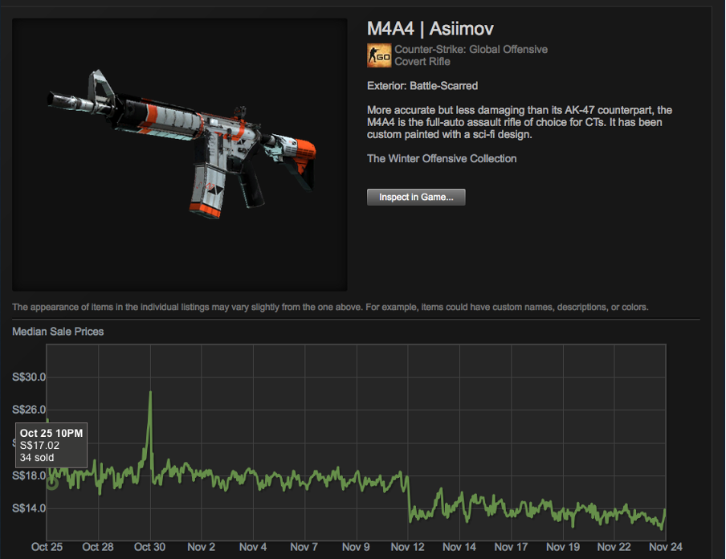Click the Nov 7 date axis label

[304, 547]
